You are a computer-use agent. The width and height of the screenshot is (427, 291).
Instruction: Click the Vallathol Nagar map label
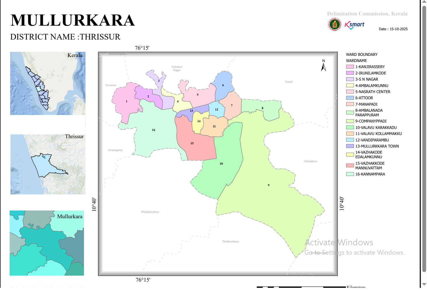(x=177, y=68)
